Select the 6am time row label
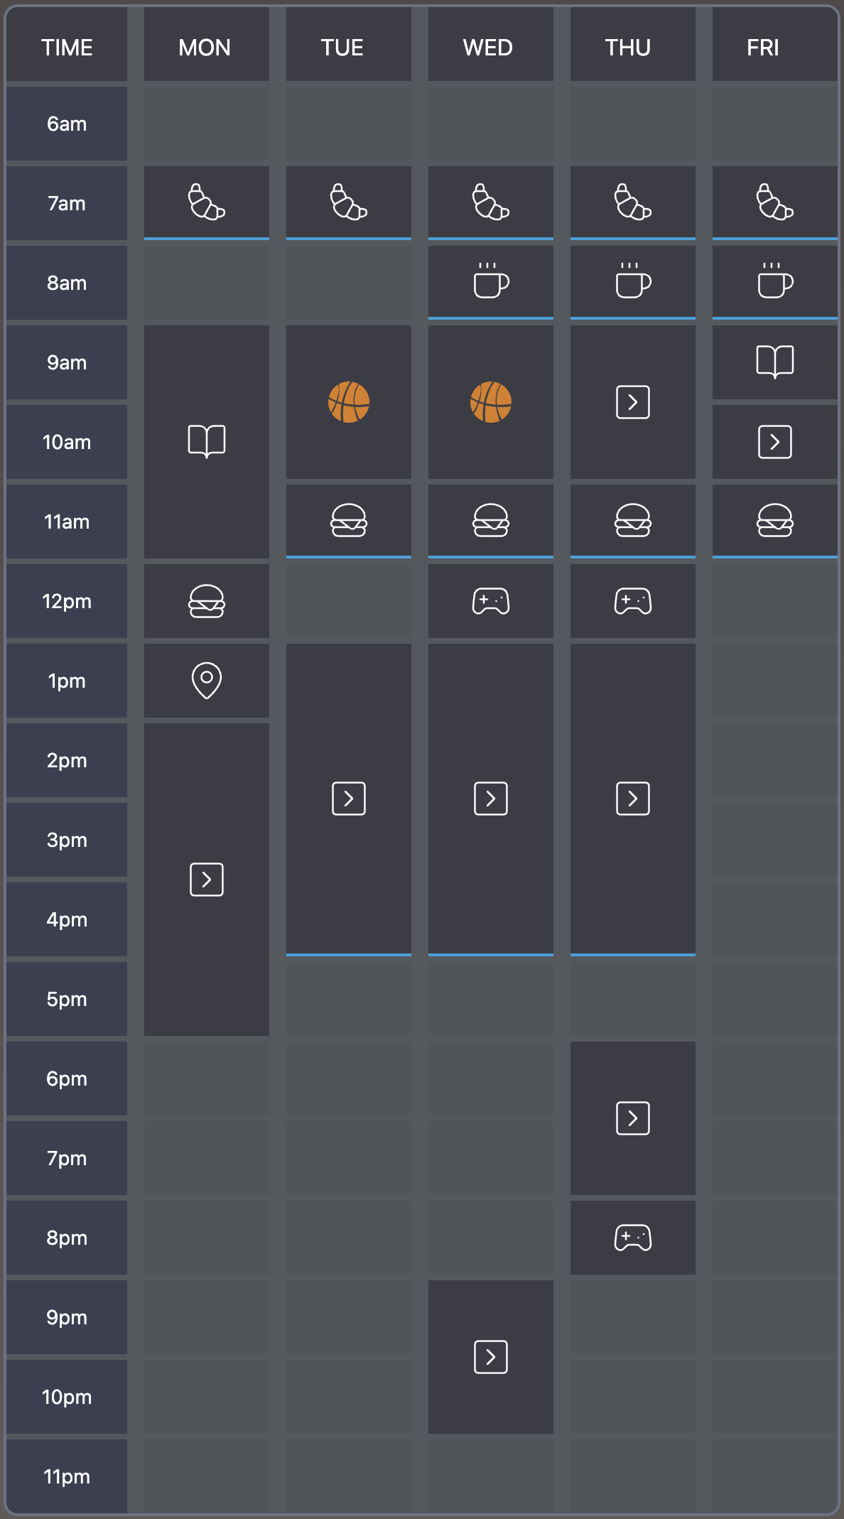This screenshot has width=844, height=1519. 67,124
